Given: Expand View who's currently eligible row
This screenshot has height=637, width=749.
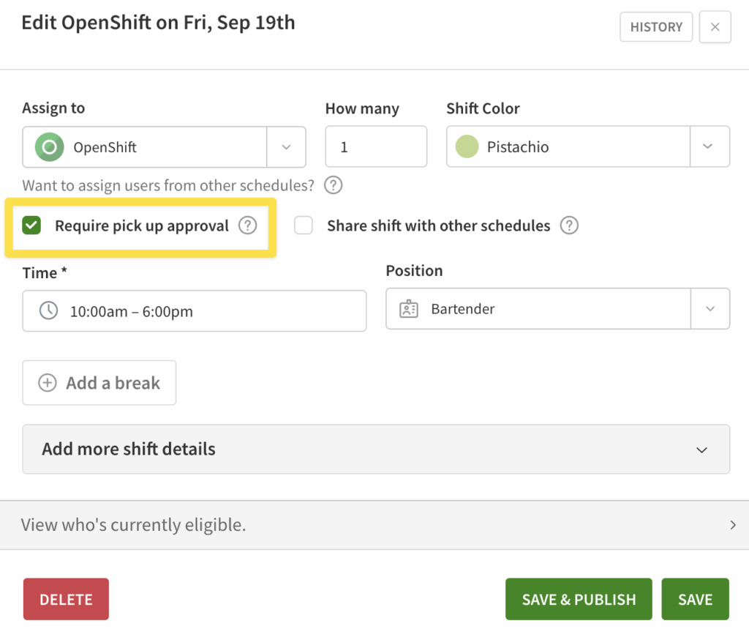Looking at the screenshot, I should click(732, 525).
